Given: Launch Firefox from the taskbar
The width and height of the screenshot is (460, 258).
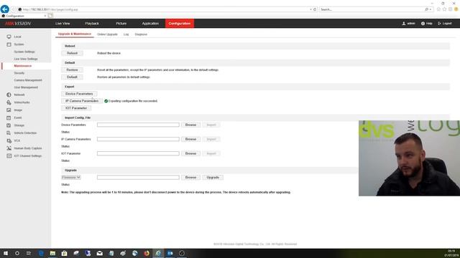Looking at the screenshot, I should [147, 253].
